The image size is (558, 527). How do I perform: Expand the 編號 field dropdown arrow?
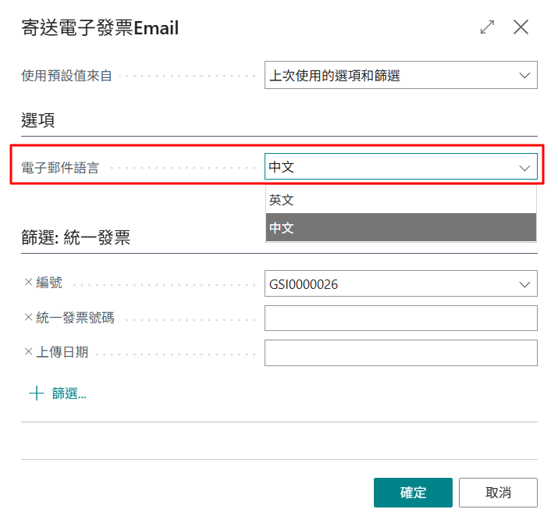point(524,284)
